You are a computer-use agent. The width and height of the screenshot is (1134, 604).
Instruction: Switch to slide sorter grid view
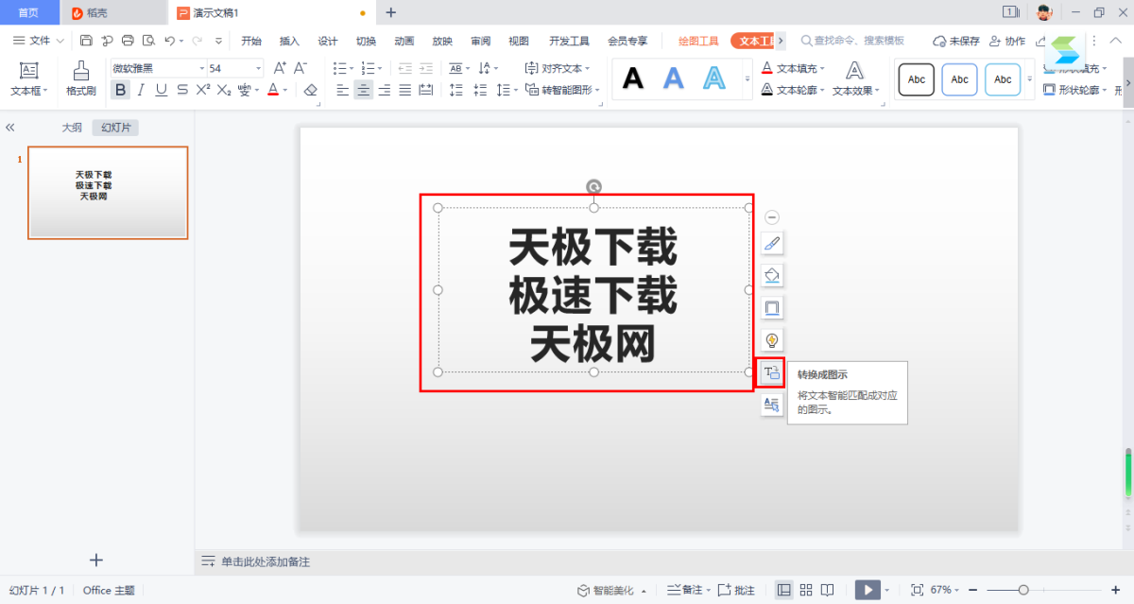(806, 590)
